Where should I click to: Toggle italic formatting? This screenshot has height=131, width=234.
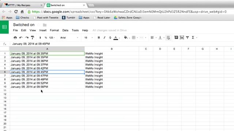104,37
